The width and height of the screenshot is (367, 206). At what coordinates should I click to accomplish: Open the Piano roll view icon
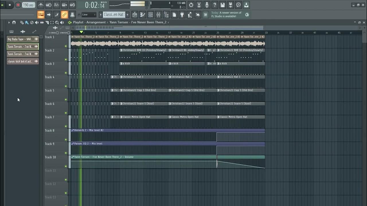[142, 15]
